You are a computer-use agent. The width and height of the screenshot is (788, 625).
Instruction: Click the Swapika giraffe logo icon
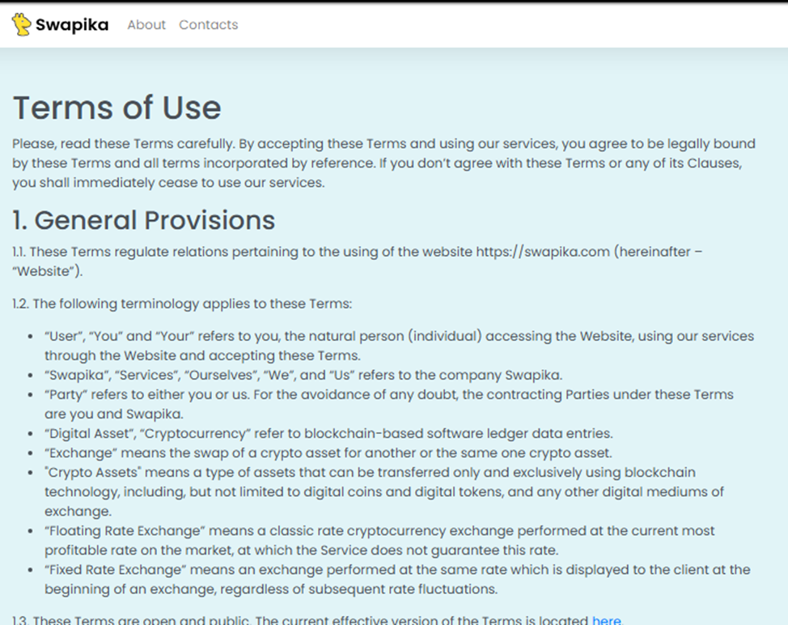[x=21, y=24]
